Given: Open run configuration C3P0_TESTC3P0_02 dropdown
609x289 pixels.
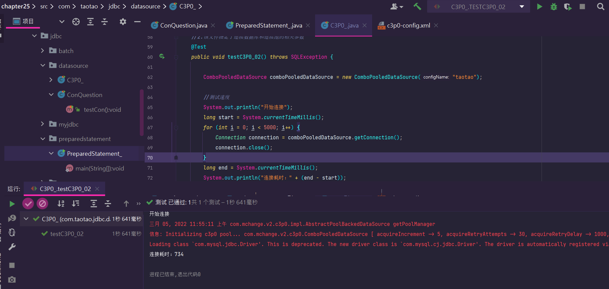Looking at the screenshot, I should point(478,7).
